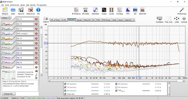Open the Overlays window
Image resolution: width=188 pixels, height=100 pixels.
click(120, 10)
